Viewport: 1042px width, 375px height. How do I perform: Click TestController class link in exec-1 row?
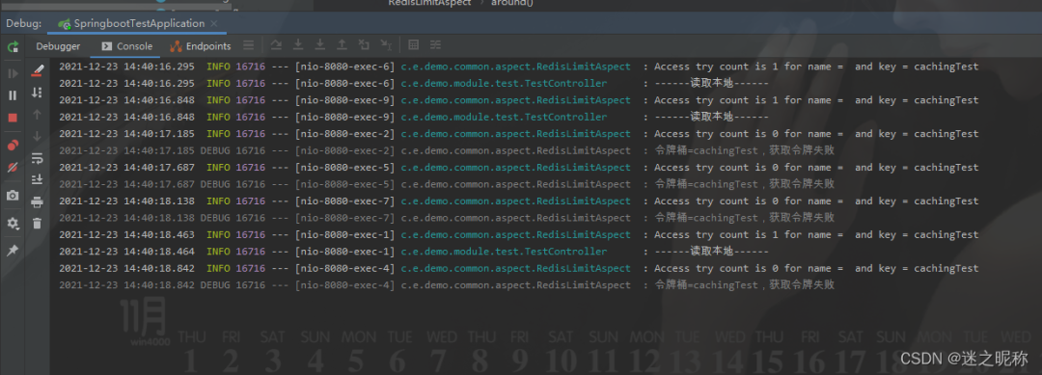pyautogui.click(x=504, y=252)
